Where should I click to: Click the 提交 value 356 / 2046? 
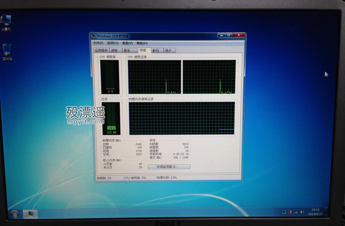point(181,158)
